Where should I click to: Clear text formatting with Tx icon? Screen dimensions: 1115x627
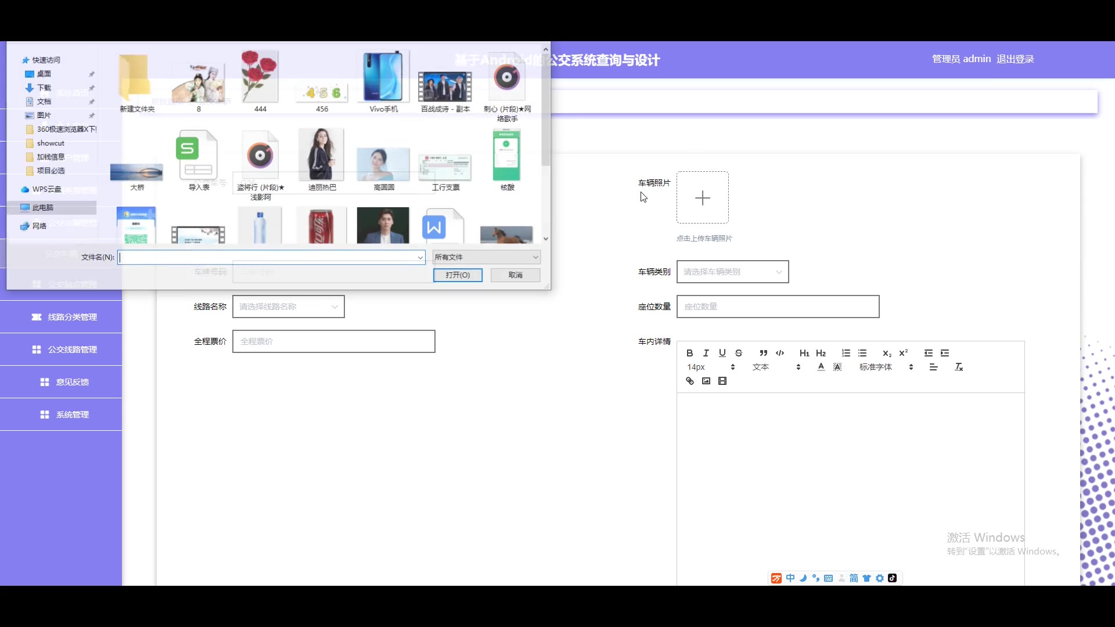[x=959, y=367]
